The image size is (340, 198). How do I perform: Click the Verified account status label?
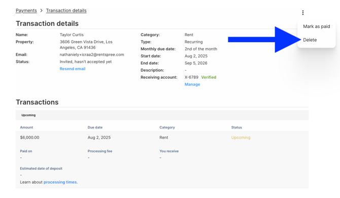[209, 77]
